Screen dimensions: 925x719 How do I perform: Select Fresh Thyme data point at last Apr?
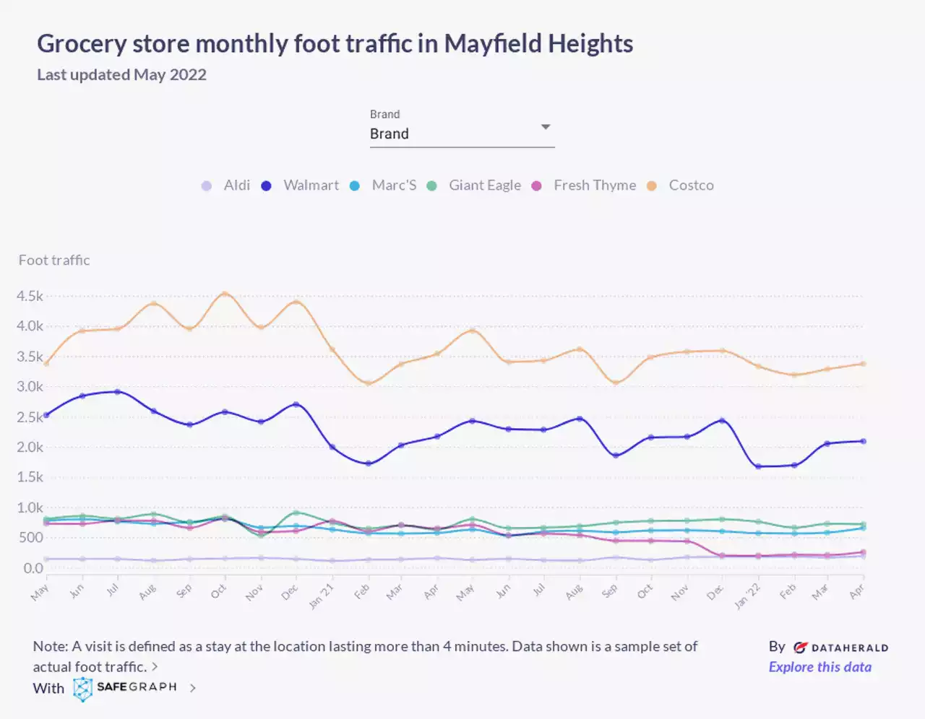point(864,553)
